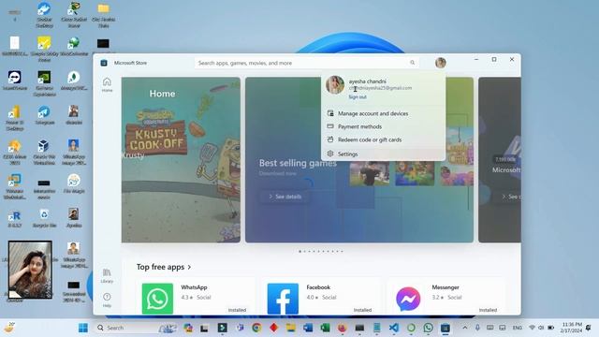Click ayesha chandni account name
The image size is (599, 337).
point(367,81)
